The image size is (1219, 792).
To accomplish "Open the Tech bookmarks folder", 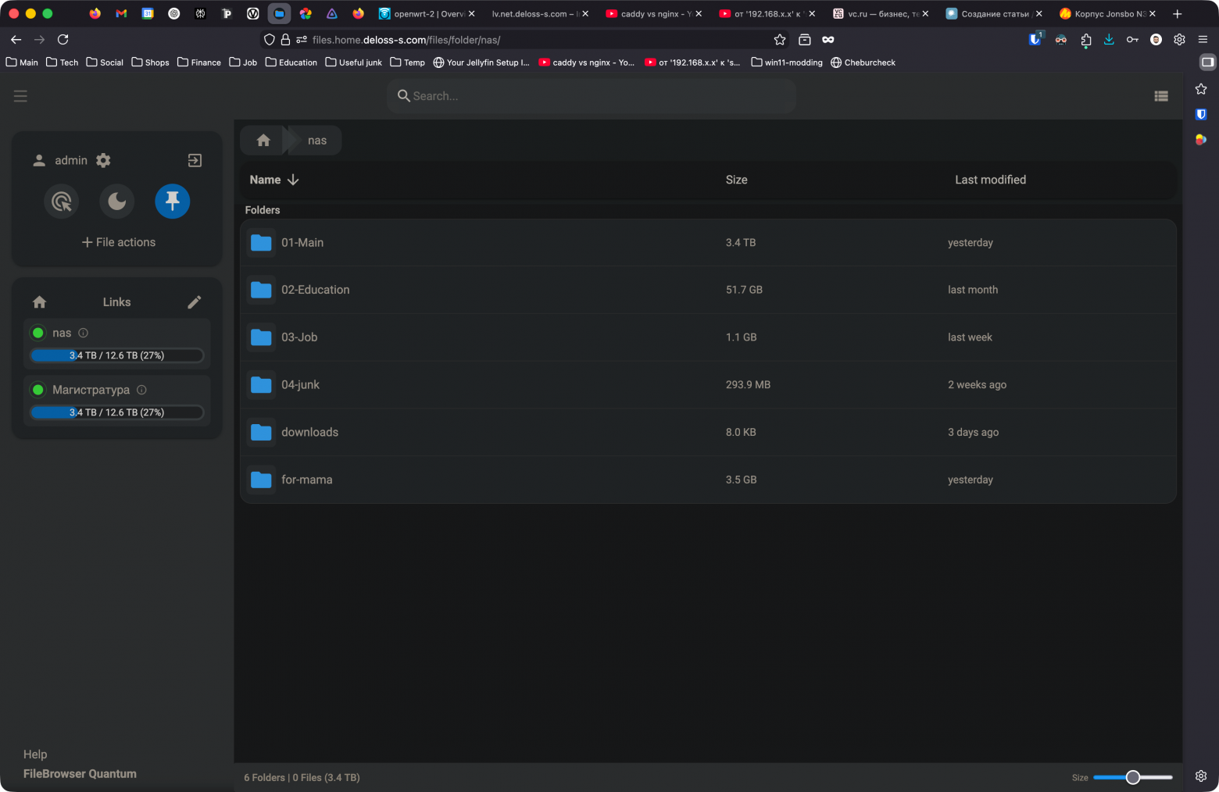I will click(62, 62).
